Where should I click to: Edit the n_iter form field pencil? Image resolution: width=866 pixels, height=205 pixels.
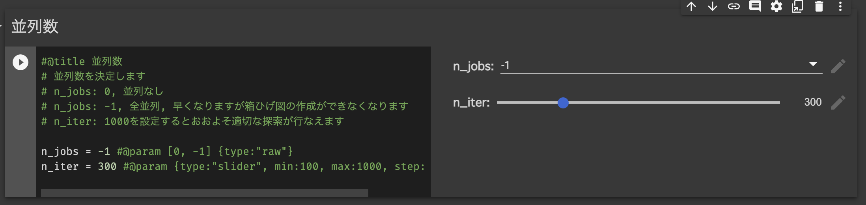(838, 102)
